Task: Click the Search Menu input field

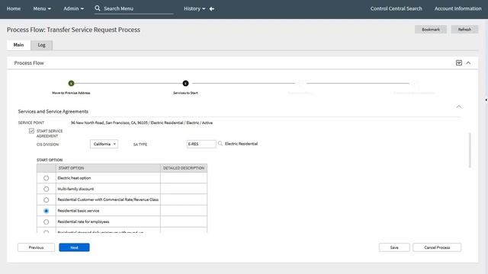Action: tap(138, 8)
